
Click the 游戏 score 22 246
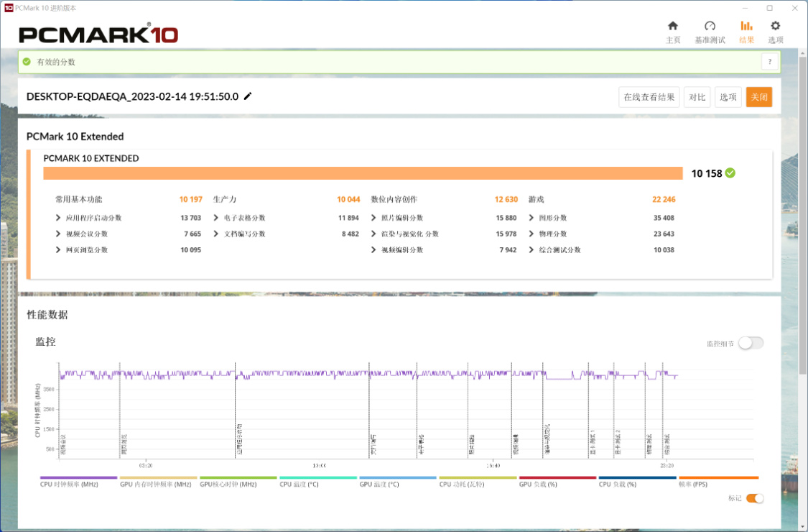click(x=664, y=199)
